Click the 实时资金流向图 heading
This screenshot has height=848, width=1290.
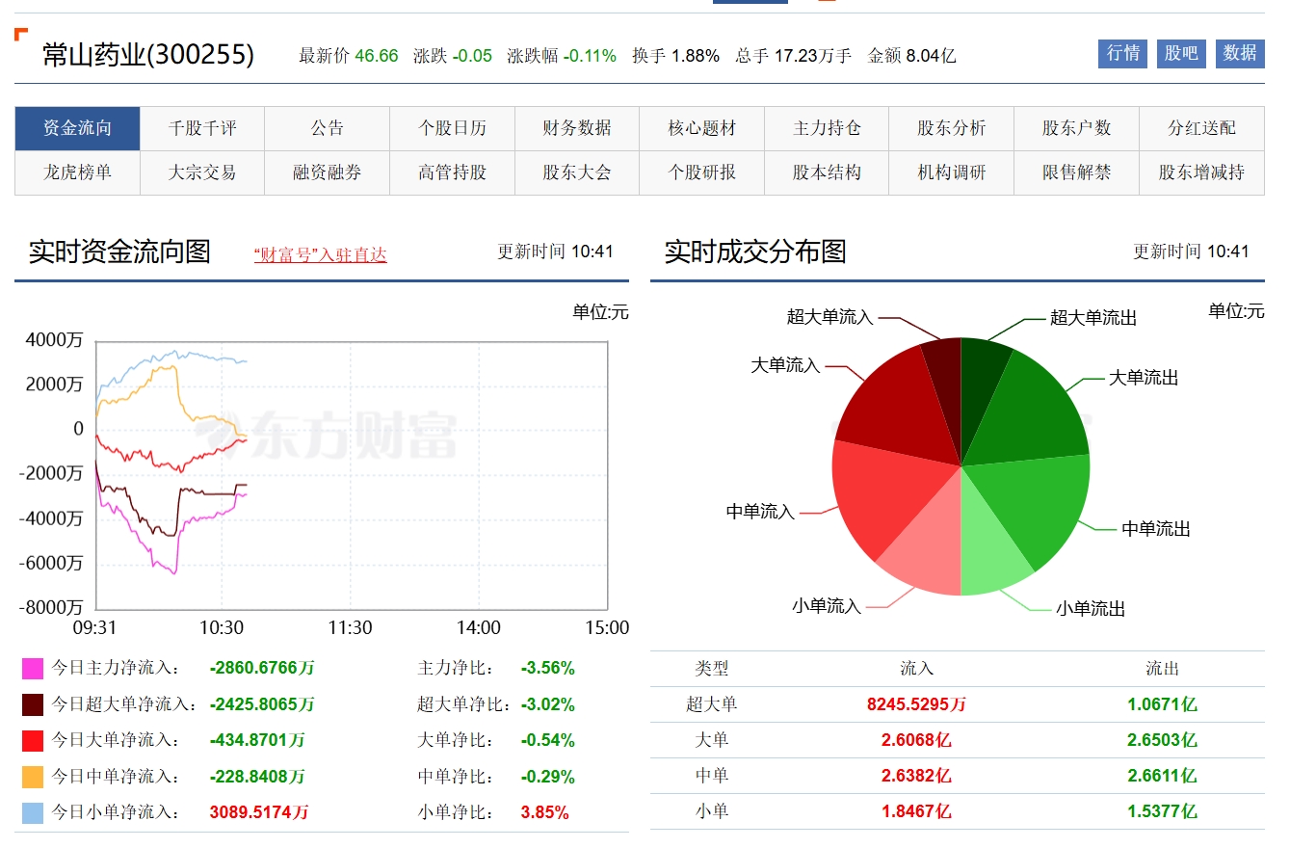[119, 252]
